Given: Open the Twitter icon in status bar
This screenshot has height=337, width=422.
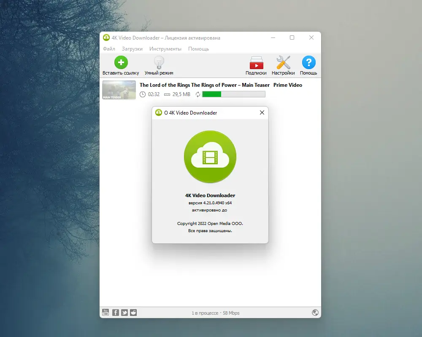Looking at the screenshot, I should pos(124,313).
